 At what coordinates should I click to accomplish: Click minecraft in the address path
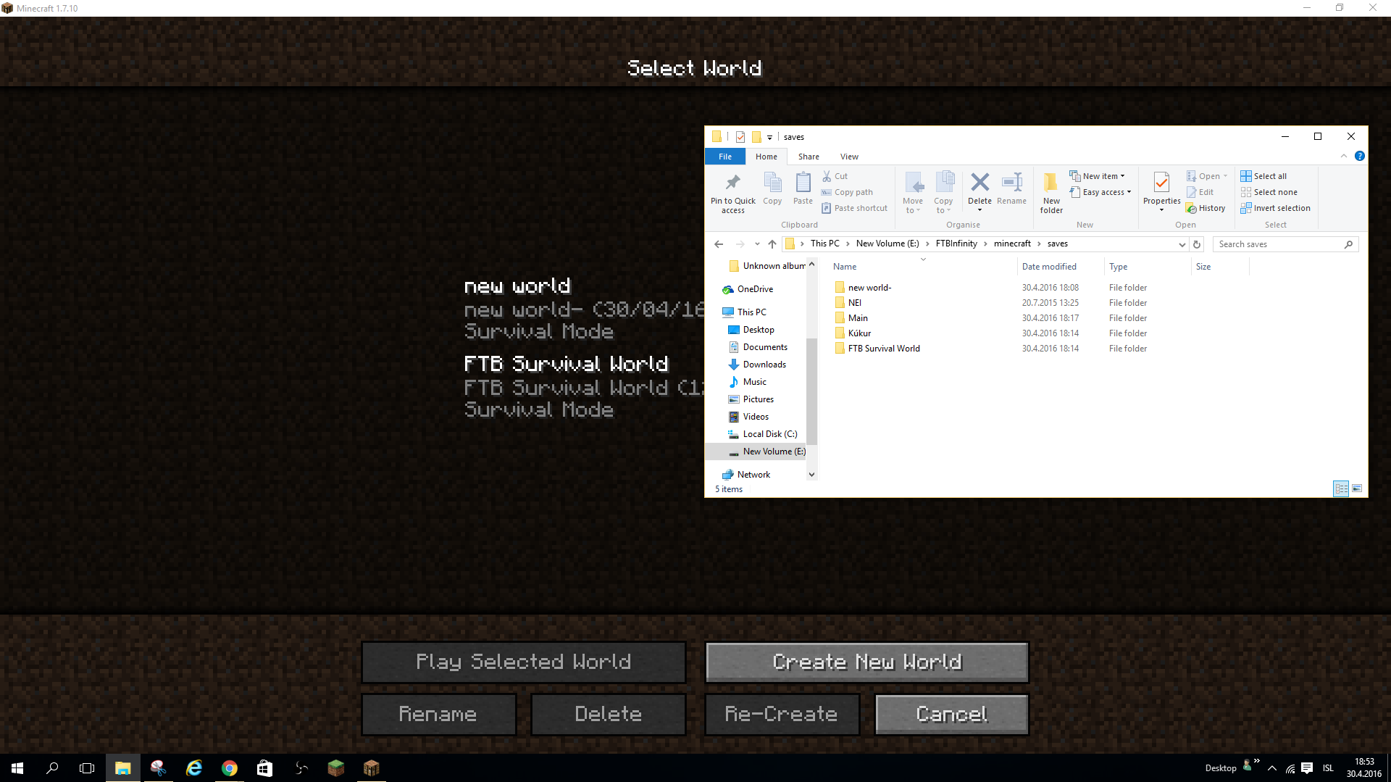pos(1012,244)
